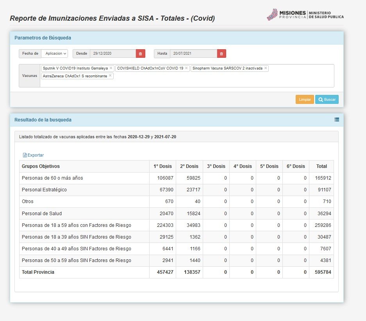Click the Hasta date input field

click(x=193, y=53)
